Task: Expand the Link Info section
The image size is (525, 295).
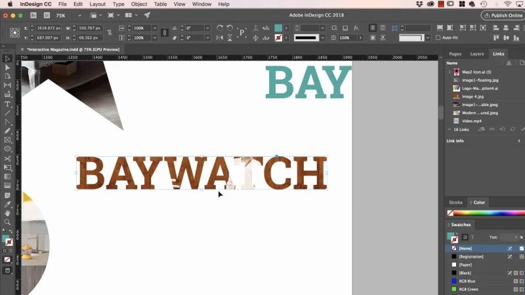Action: (x=519, y=141)
